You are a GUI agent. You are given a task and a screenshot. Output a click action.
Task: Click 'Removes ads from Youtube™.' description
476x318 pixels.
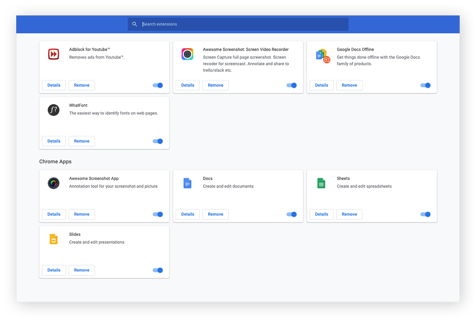[97, 57]
